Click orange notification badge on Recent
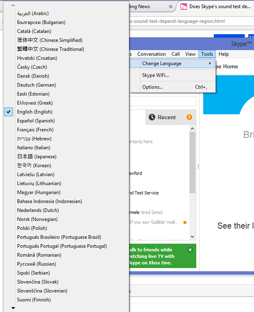 click(x=189, y=117)
